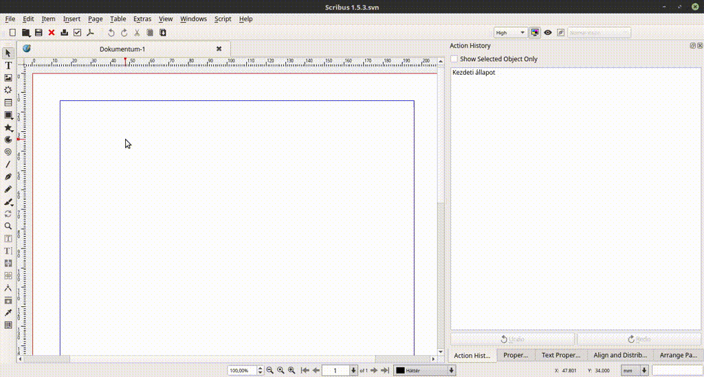704x377 pixels.
Task: Enable Show Selected Object Only checkbox
Action: tap(454, 59)
